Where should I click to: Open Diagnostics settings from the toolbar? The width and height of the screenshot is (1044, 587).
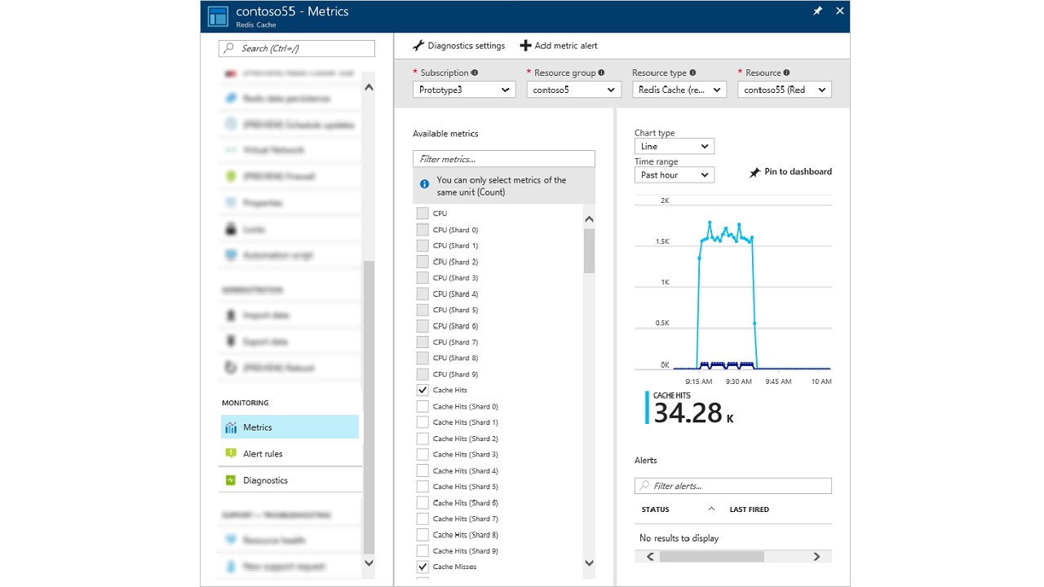459,46
